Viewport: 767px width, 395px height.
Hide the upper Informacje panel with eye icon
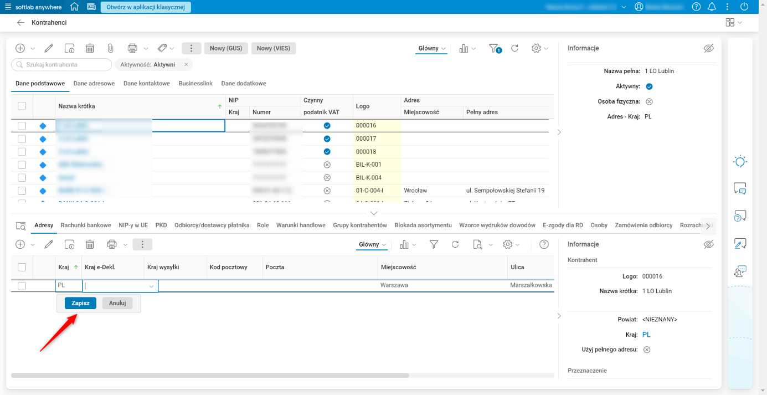coord(708,48)
